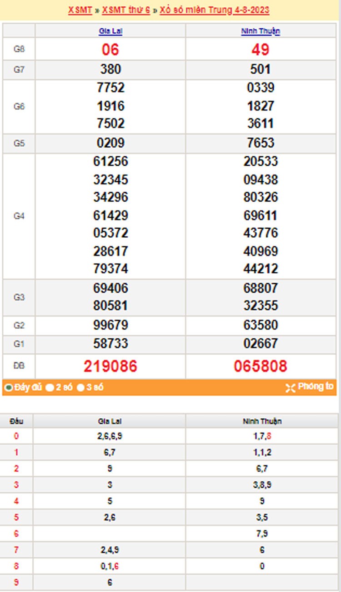Click the Xổ số miền Trung 4-8-2023 link
The height and width of the screenshot is (592, 341).
coord(214,10)
